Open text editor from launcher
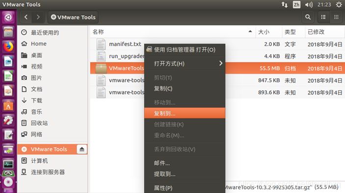This screenshot has width=345, height=193. tap(8, 135)
